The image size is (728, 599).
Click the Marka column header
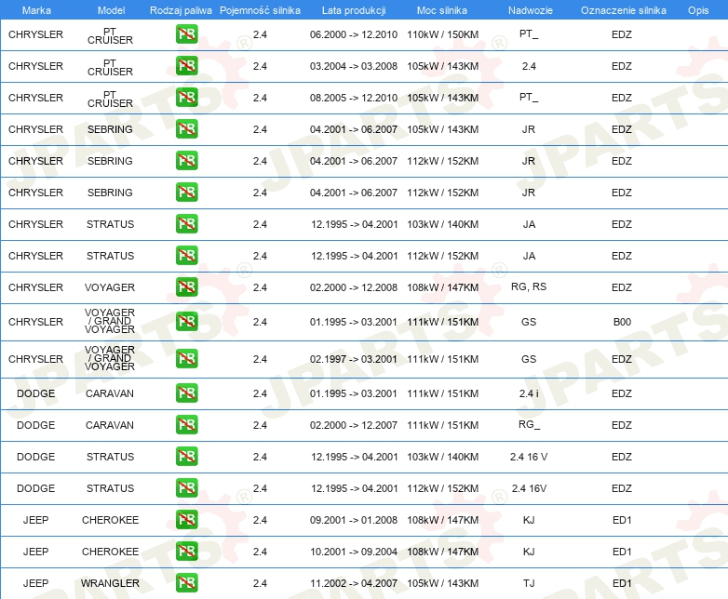tap(36, 10)
